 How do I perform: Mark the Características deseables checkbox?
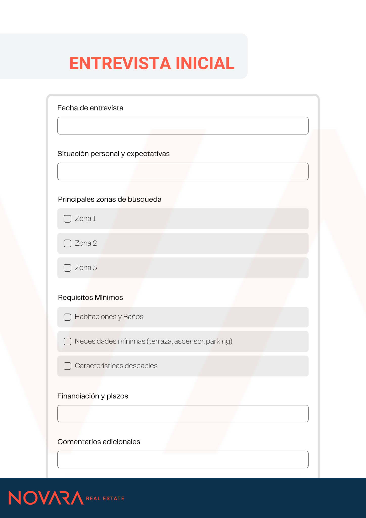click(67, 366)
